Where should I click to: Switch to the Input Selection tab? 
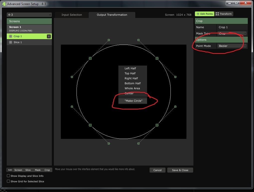(x=72, y=15)
